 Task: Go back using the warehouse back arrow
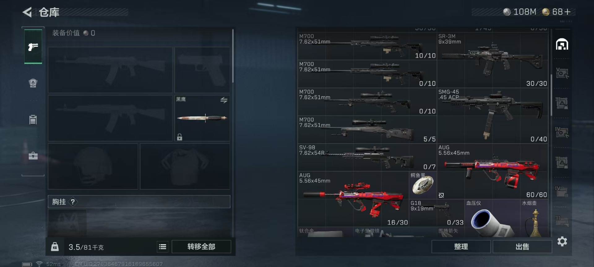pyautogui.click(x=27, y=12)
